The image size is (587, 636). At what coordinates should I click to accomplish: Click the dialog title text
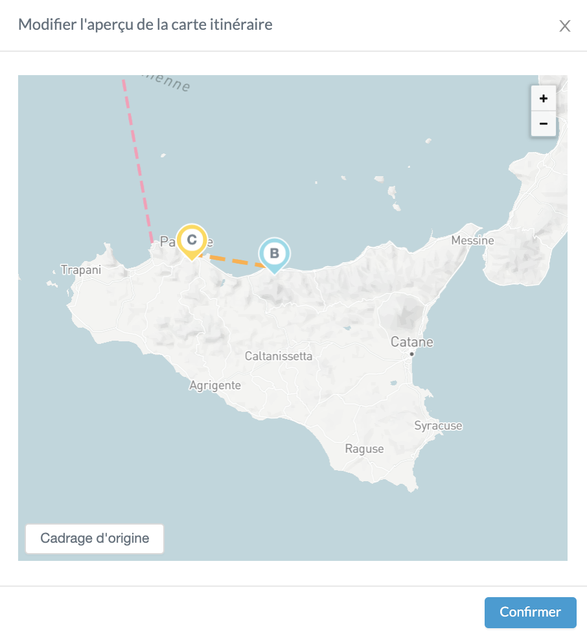point(145,25)
